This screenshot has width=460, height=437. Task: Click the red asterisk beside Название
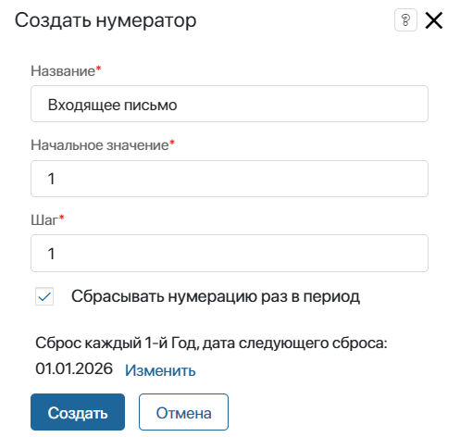(98, 68)
